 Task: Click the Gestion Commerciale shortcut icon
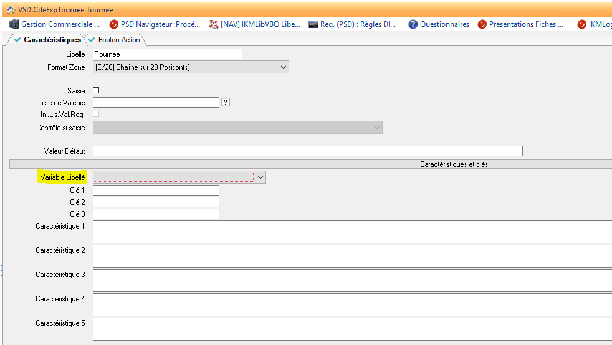coord(14,24)
